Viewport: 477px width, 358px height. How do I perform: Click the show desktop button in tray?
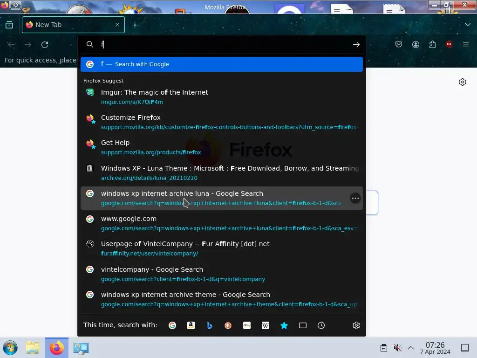pyautogui.click(x=464, y=348)
